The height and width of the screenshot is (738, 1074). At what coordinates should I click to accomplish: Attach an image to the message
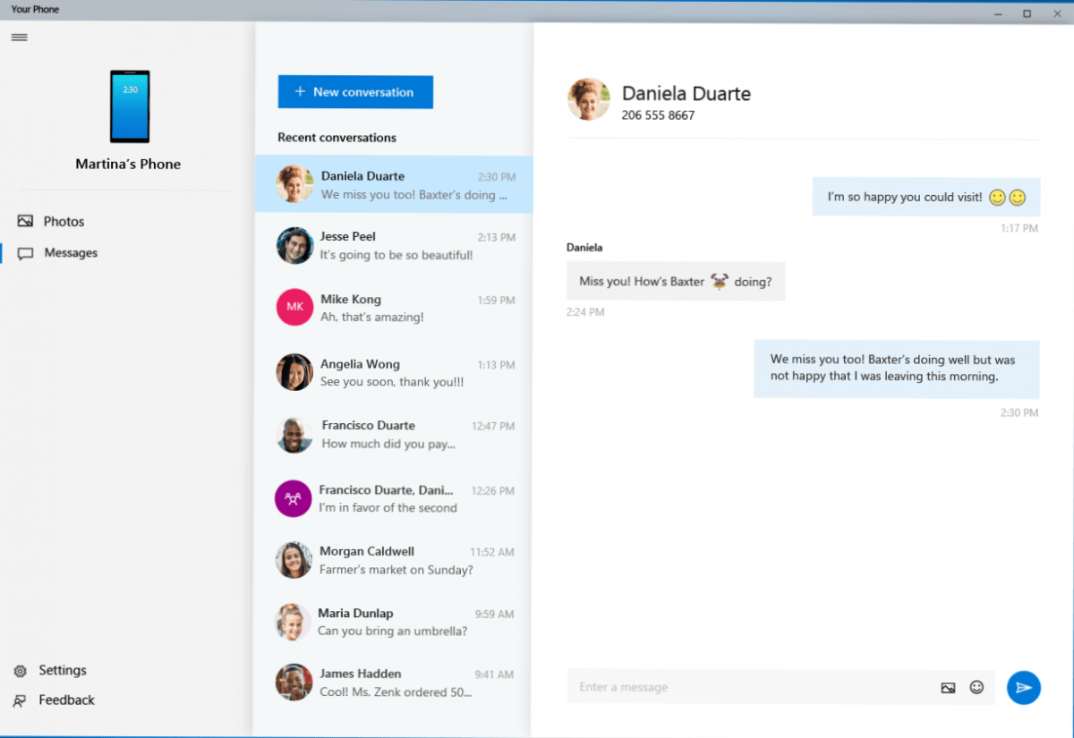(948, 688)
